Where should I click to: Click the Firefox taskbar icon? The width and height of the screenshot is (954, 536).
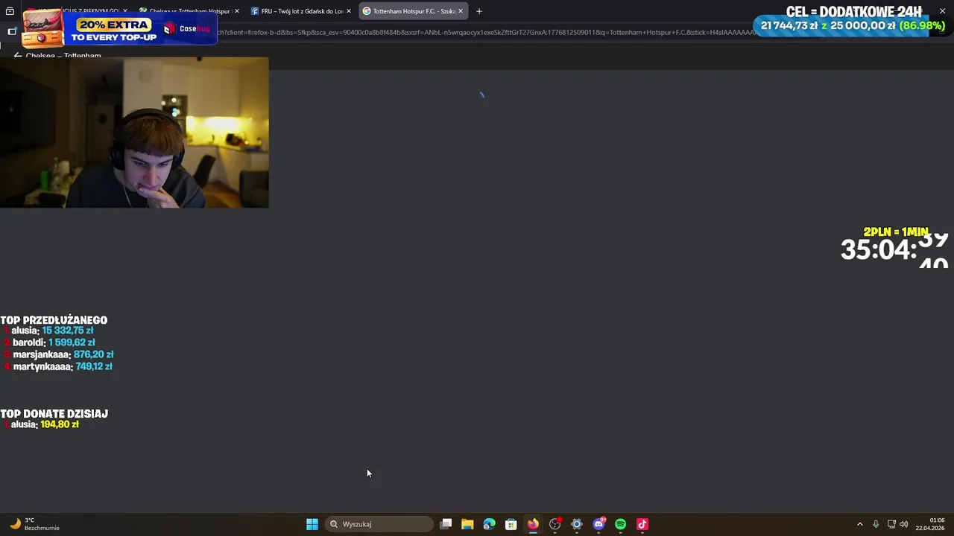[533, 524]
